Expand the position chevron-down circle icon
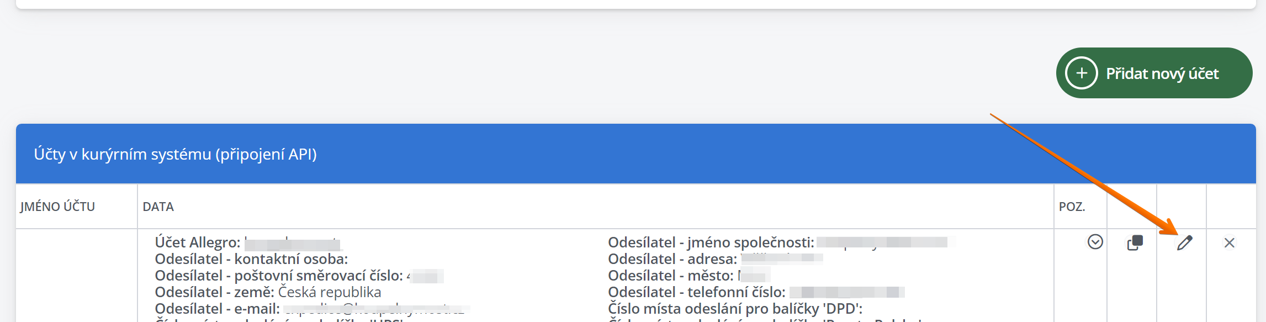This screenshot has height=322, width=1266. (x=1095, y=242)
